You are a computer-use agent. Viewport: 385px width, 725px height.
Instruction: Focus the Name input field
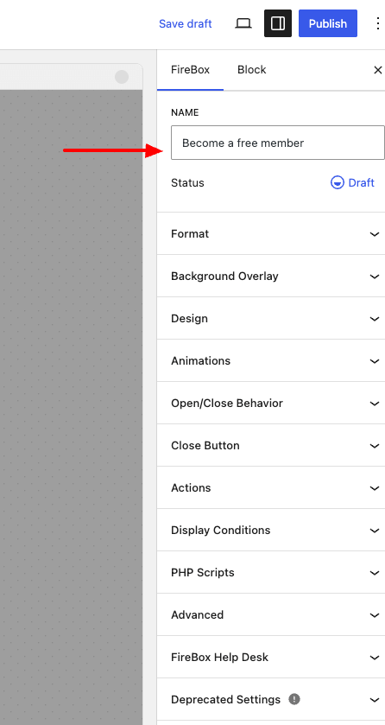pos(277,143)
